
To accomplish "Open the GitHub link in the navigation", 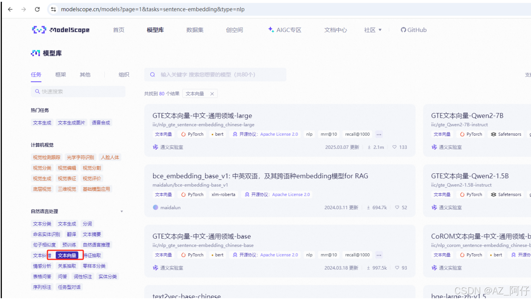I will tap(414, 30).
